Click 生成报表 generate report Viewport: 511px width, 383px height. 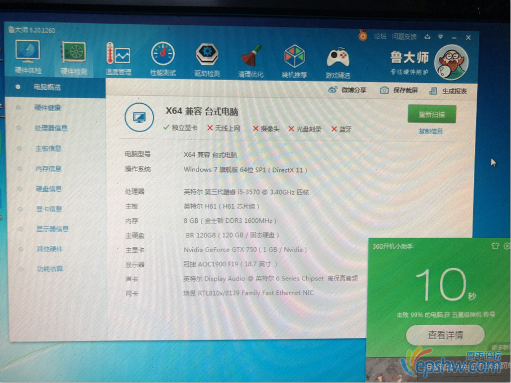coord(454,91)
